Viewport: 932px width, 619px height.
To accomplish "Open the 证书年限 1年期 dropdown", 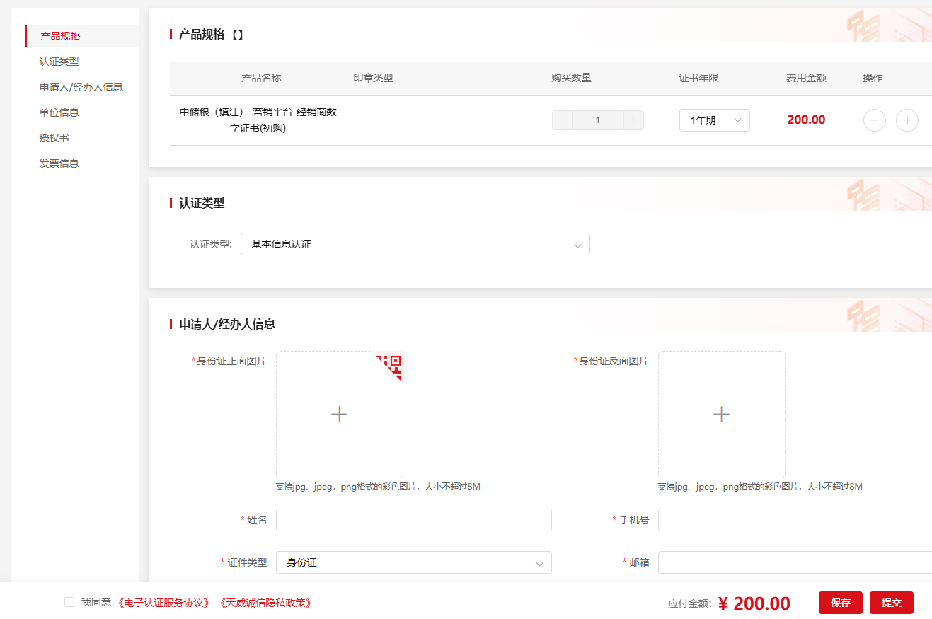I will [714, 120].
